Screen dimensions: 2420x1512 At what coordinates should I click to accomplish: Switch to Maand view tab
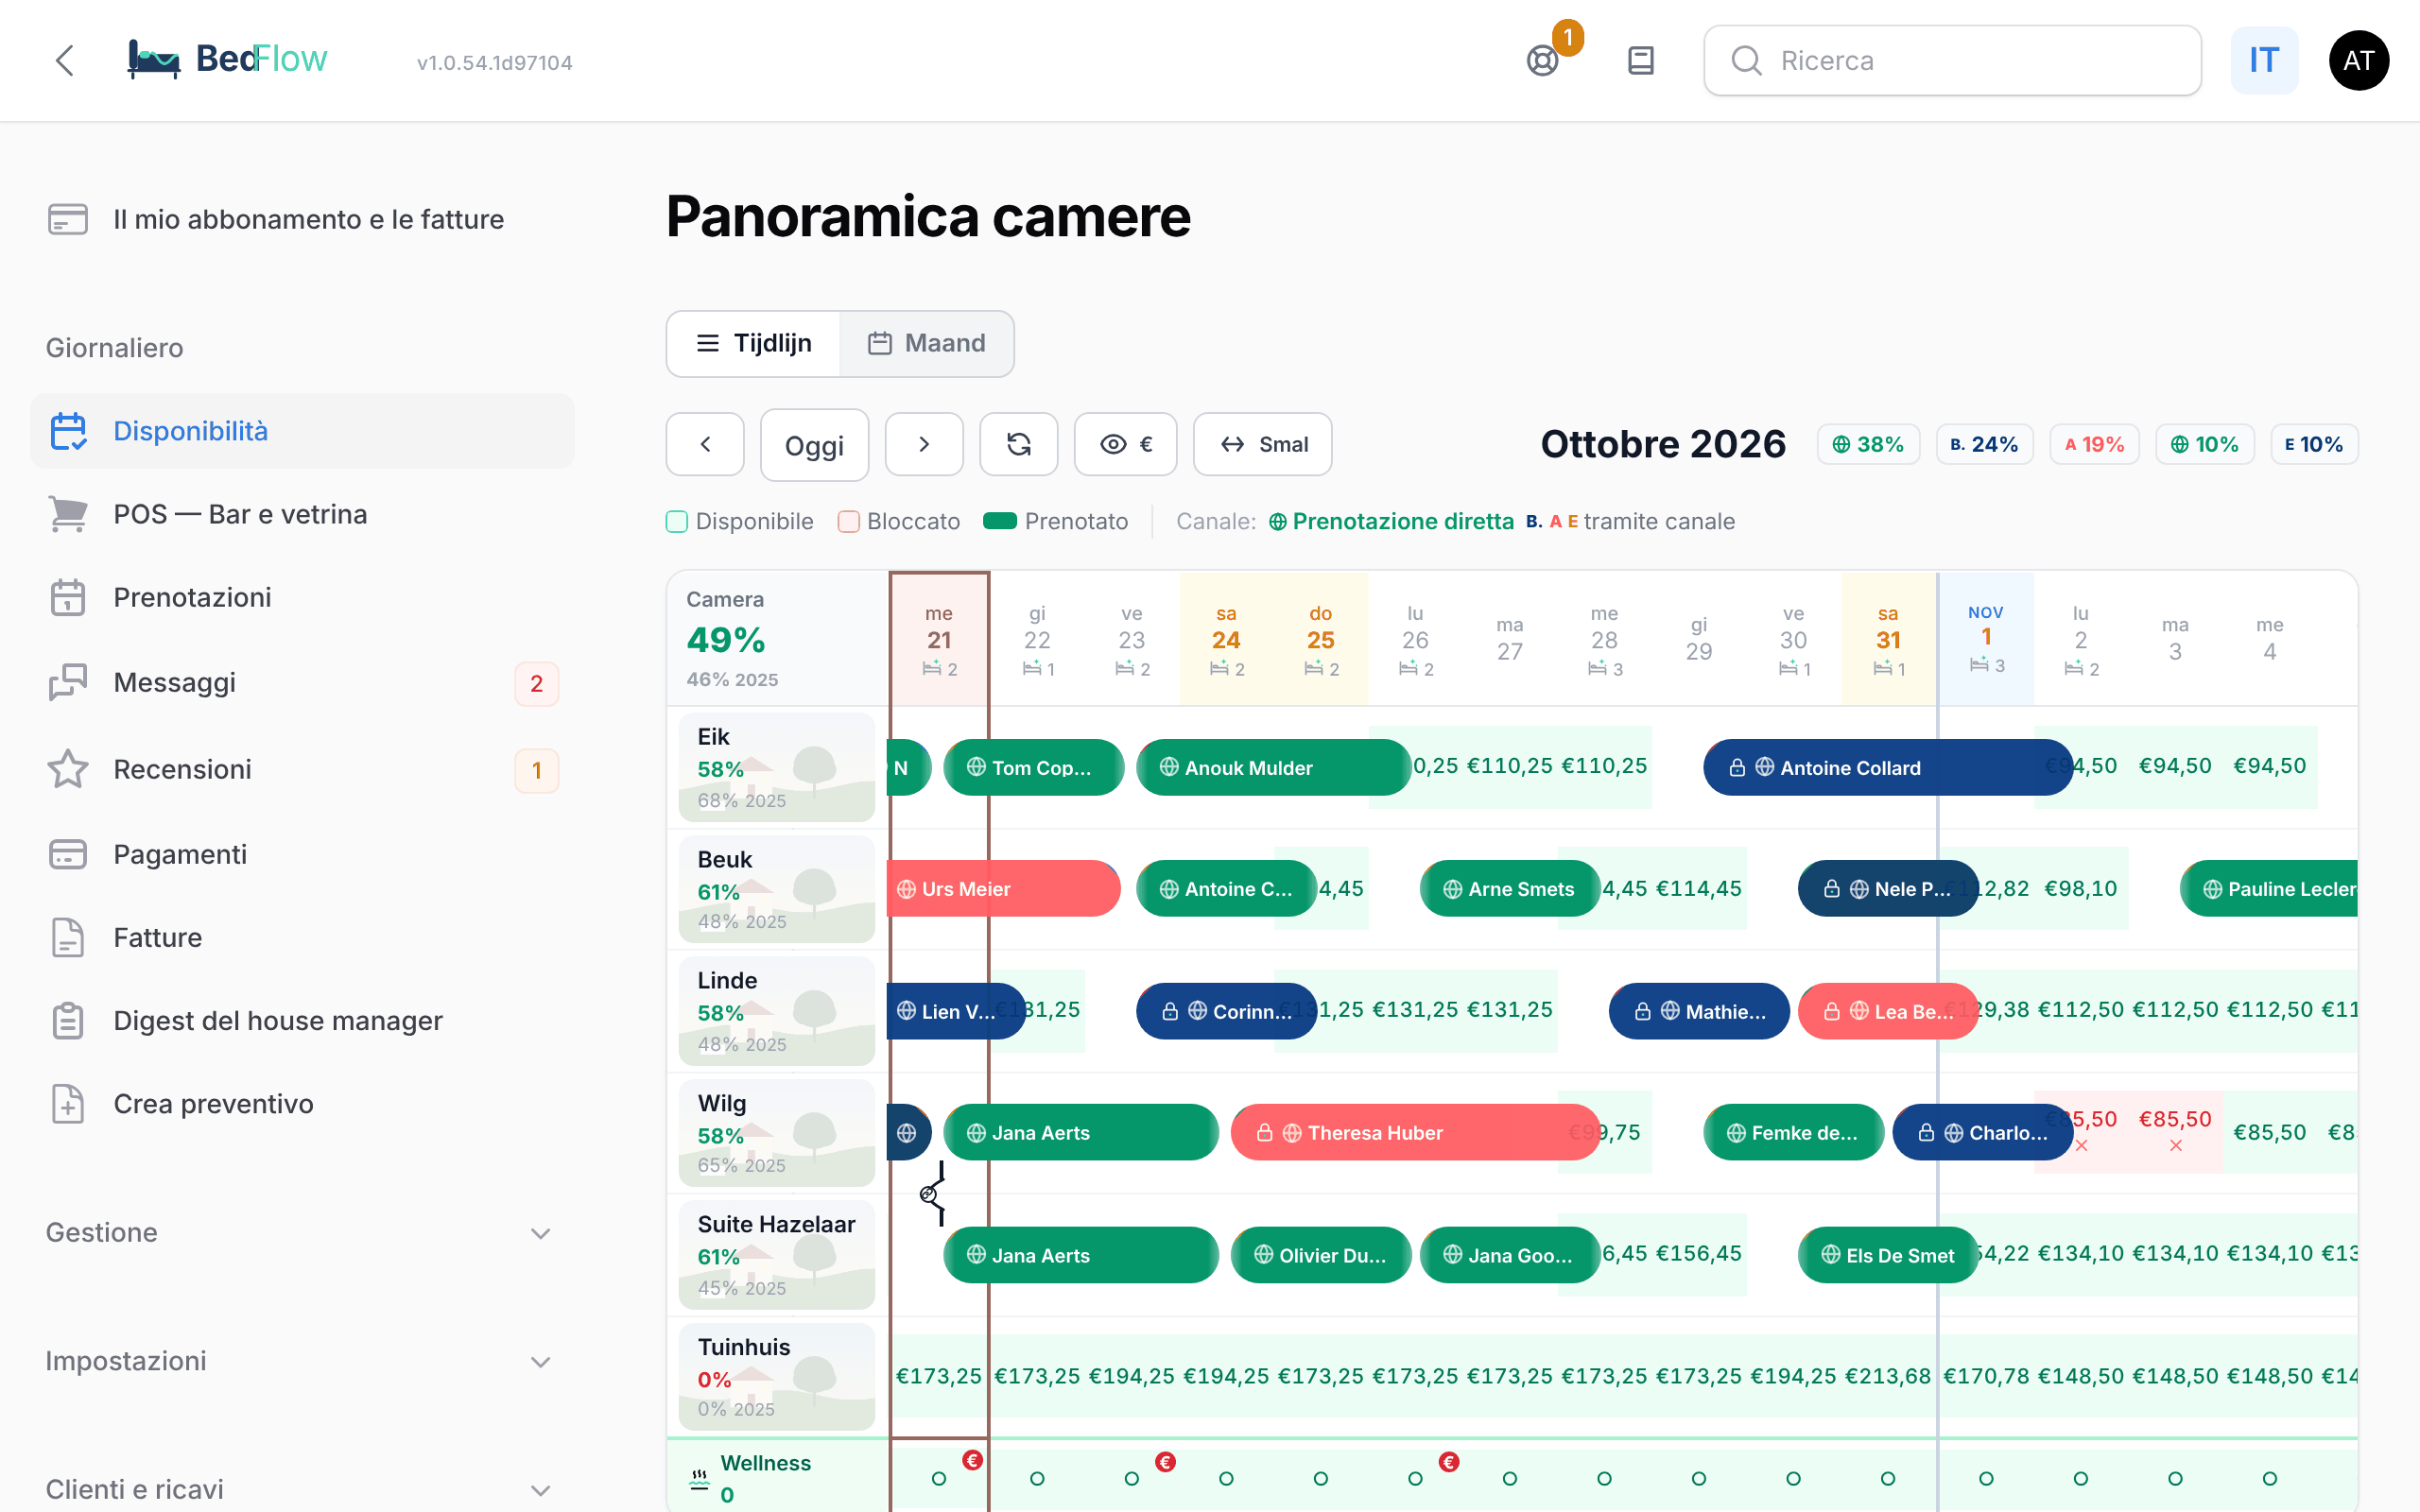coord(926,343)
